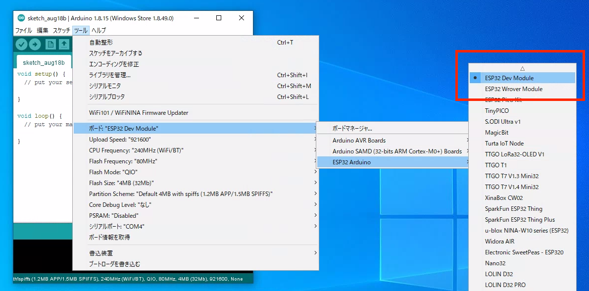Click the void setup() code line

tap(41, 74)
